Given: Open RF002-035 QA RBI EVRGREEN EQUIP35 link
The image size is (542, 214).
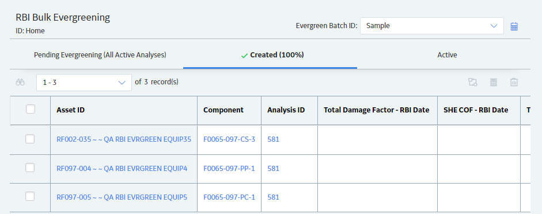Looking at the screenshot, I should pos(124,139).
